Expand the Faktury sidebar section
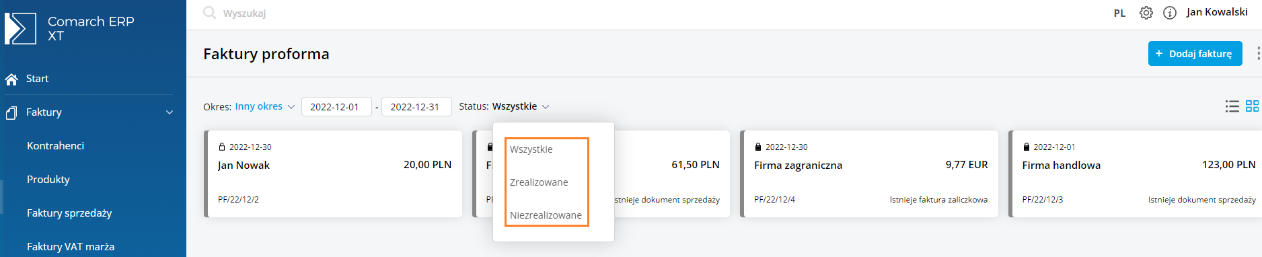Image resolution: width=1262 pixels, height=257 pixels. click(x=93, y=112)
